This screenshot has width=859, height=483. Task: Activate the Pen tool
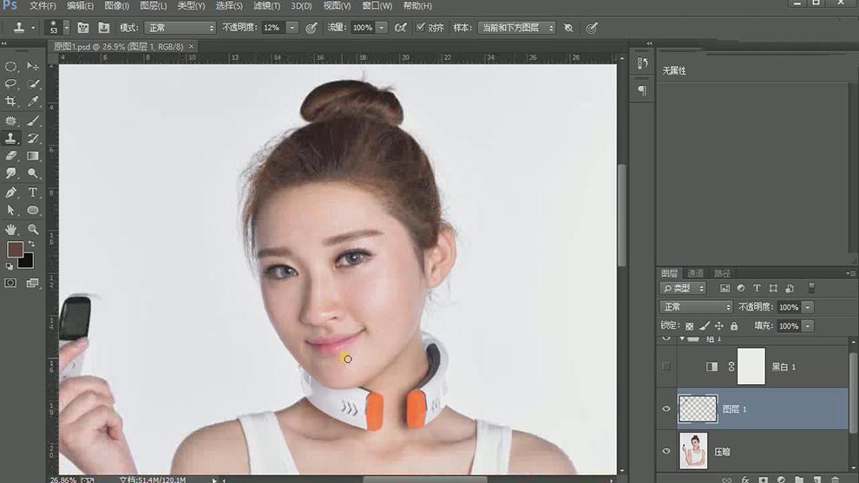click(11, 193)
